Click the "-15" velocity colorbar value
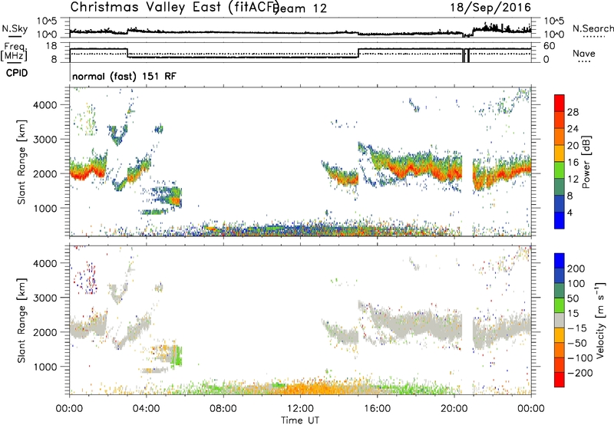 (x=577, y=328)
